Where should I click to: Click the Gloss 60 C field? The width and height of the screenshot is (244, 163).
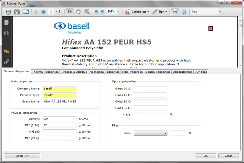(x=150, y=102)
